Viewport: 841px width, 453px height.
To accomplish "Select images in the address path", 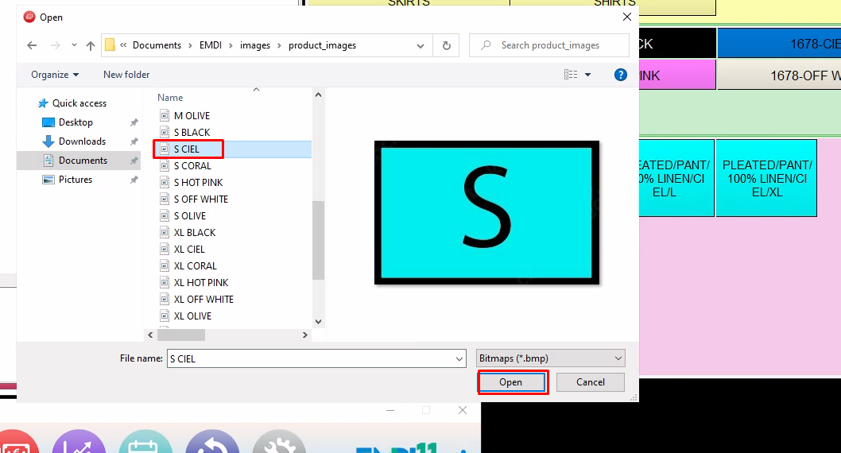I will click(255, 45).
